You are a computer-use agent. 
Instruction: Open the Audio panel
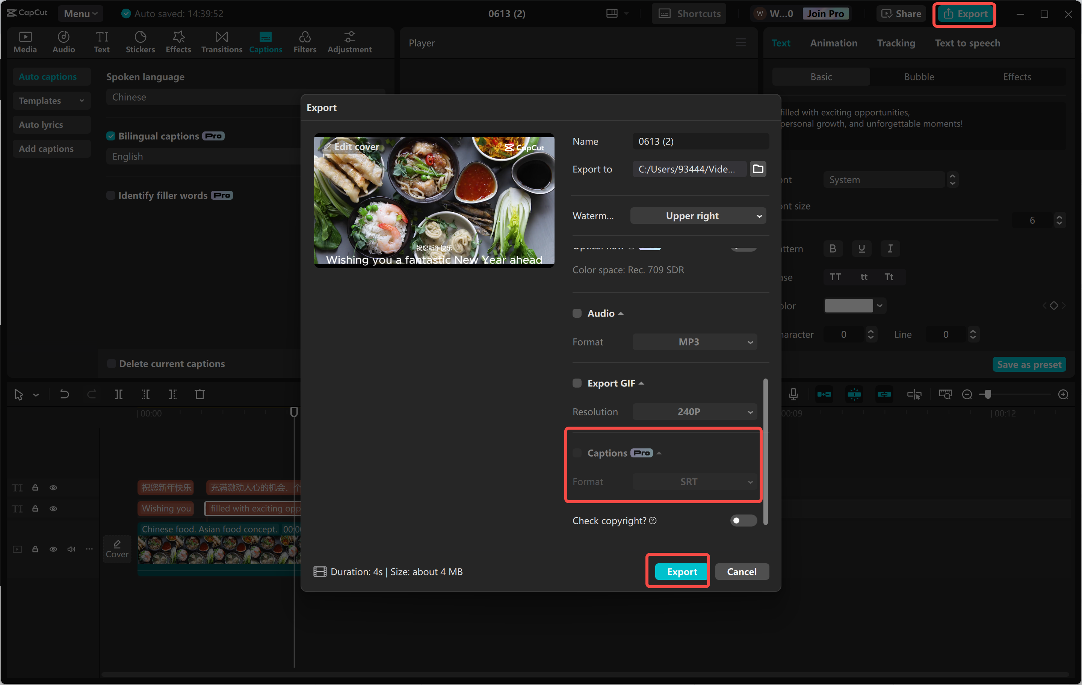(x=63, y=42)
